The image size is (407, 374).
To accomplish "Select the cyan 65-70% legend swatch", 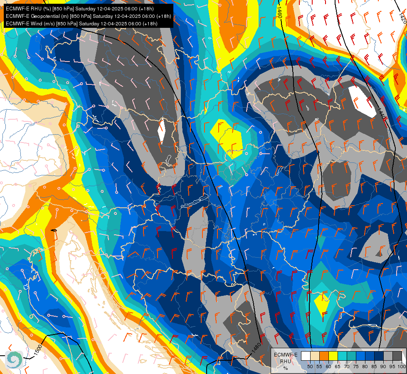I will click(x=342, y=356).
